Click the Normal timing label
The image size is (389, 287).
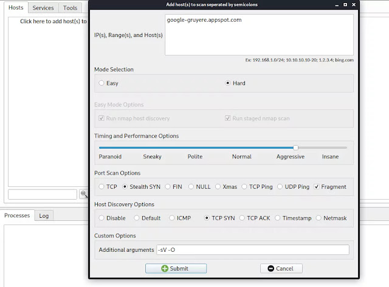click(242, 157)
